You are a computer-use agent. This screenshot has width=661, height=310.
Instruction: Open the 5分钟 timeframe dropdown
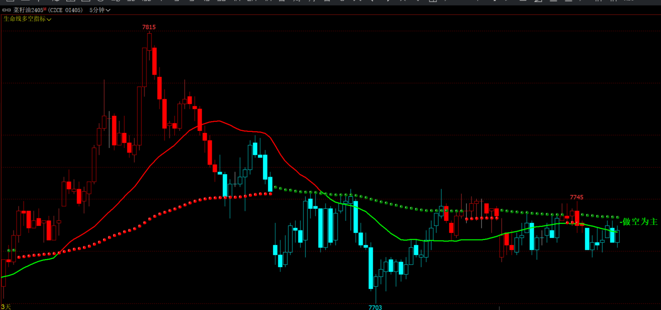pos(100,10)
